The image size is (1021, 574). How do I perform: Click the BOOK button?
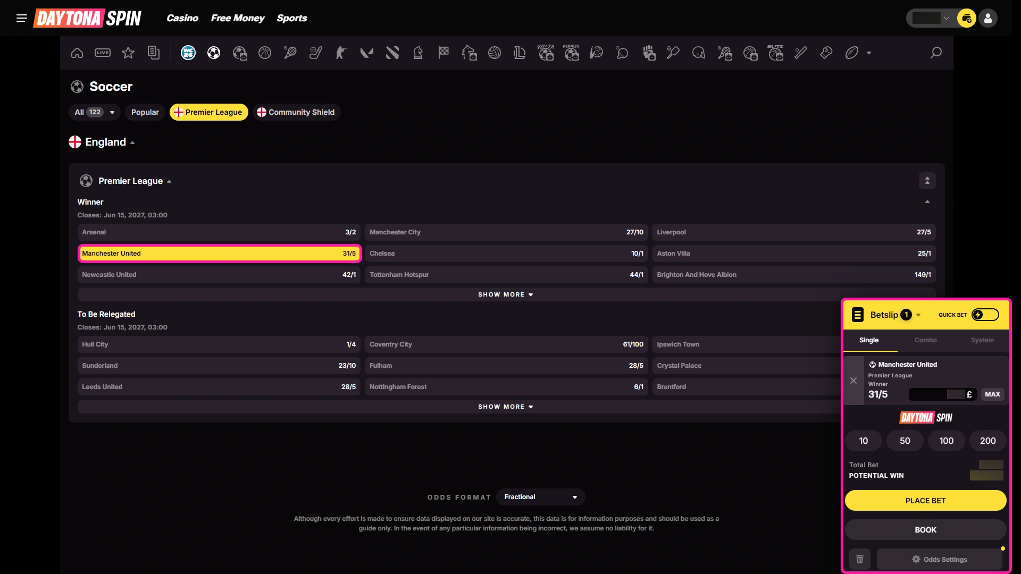click(925, 530)
